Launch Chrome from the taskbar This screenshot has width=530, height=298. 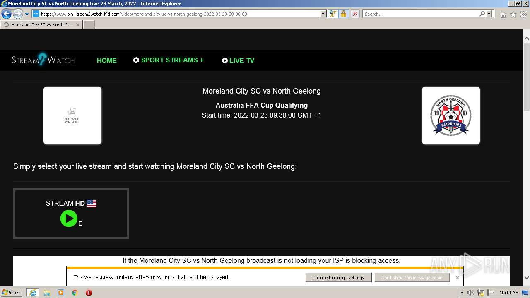75,293
